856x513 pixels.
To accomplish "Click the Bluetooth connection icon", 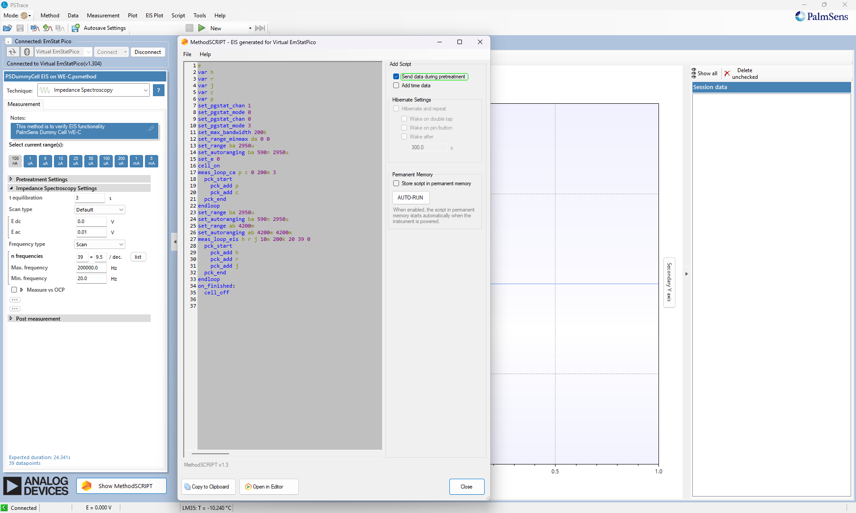I will [26, 52].
